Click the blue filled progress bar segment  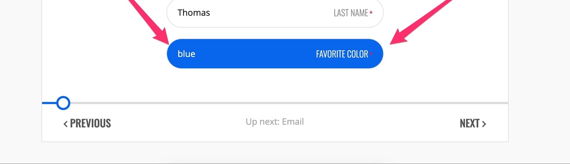point(49,103)
